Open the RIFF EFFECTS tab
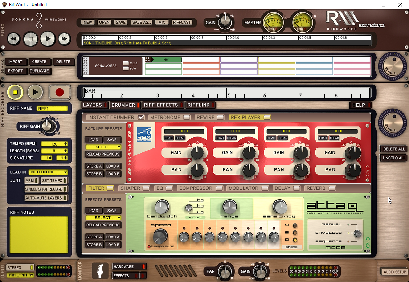The width and height of the screenshot is (409, 282). pos(163,105)
